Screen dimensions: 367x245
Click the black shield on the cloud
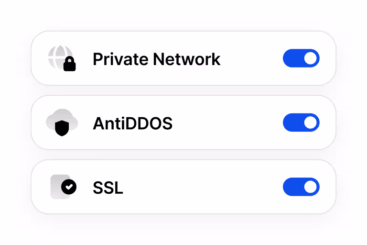62,128
